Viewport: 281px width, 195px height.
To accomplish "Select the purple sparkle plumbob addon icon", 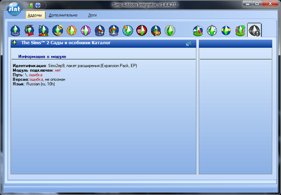I will coord(86,30).
